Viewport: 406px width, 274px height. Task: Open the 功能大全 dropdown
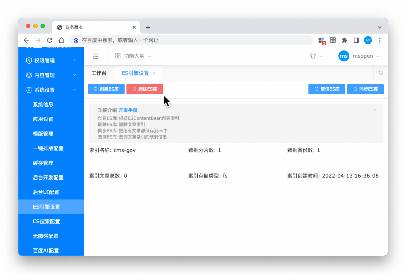tap(133, 56)
